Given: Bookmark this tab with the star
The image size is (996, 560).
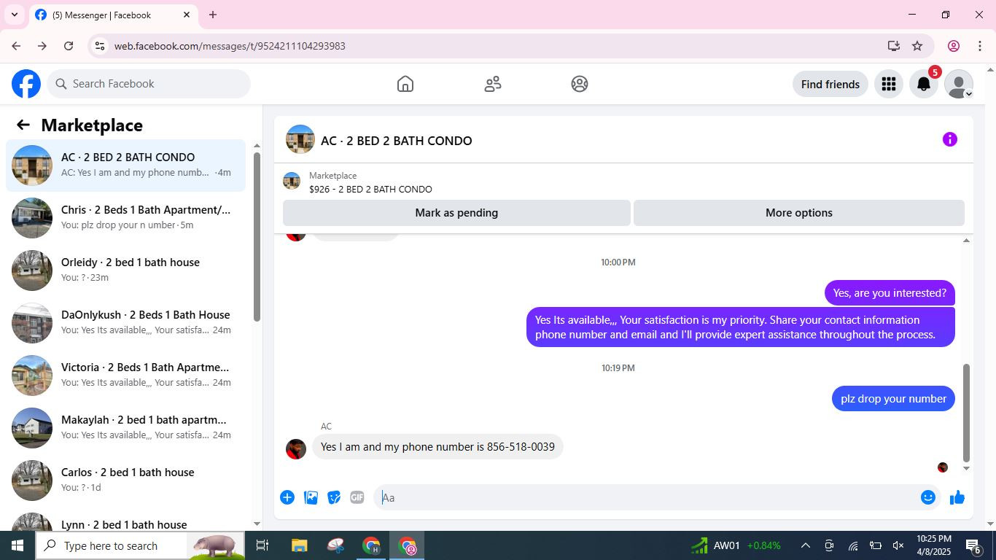Looking at the screenshot, I should (917, 46).
